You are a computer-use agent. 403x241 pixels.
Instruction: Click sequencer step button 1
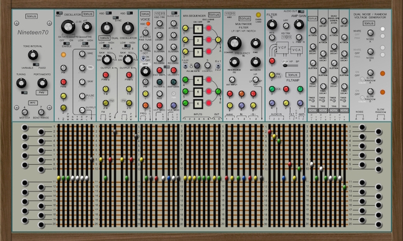[x=198, y=28]
